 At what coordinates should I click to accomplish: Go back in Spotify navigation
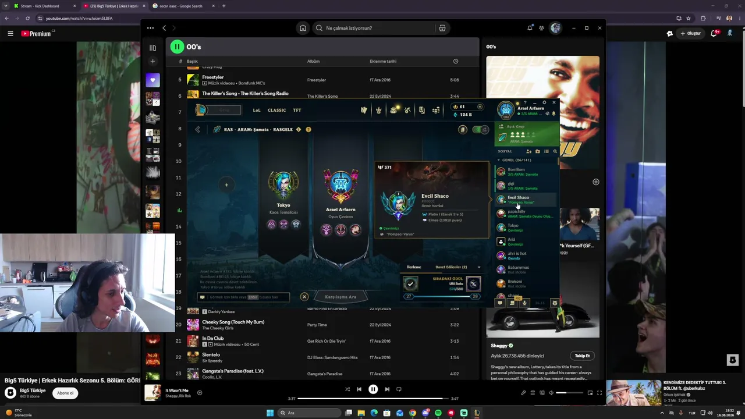click(164, 28)
